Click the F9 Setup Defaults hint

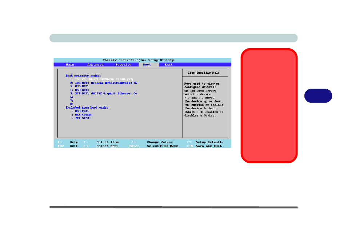(x=205, y=142)
